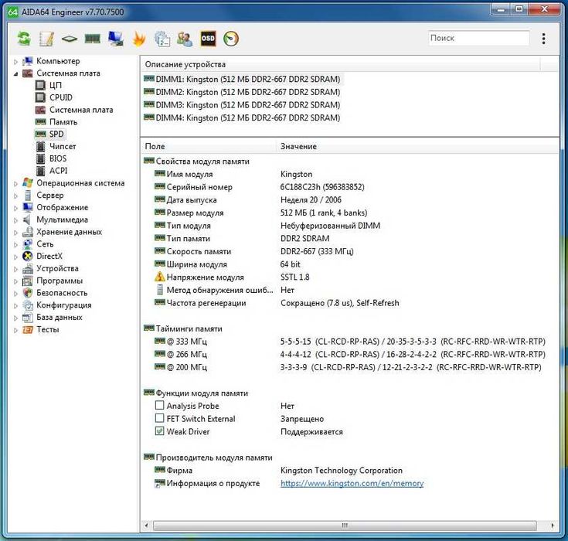
Task: Select the Устройства tree item
Action: coord(57,268)
